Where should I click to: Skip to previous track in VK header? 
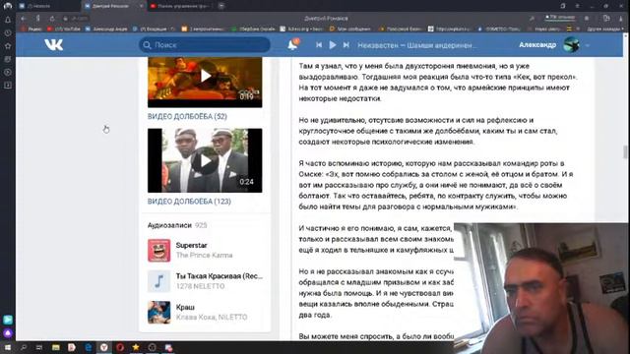[x=319, y=45]
